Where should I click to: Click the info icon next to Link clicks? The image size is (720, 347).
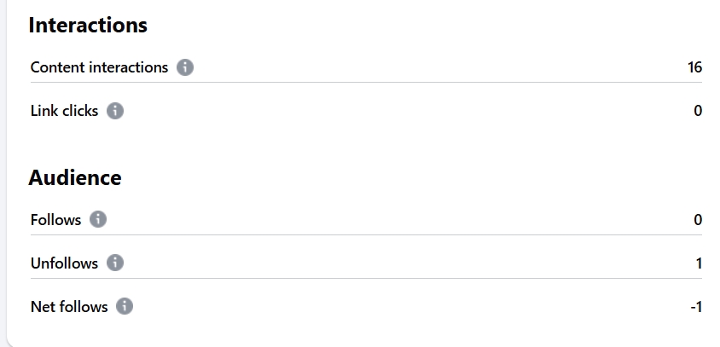115,111
